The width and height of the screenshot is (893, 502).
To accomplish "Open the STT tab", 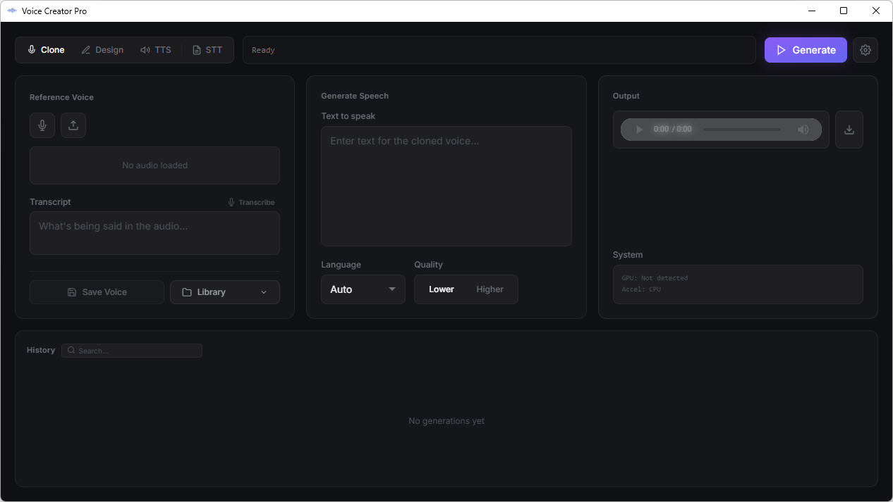I will tap(207, 49).
